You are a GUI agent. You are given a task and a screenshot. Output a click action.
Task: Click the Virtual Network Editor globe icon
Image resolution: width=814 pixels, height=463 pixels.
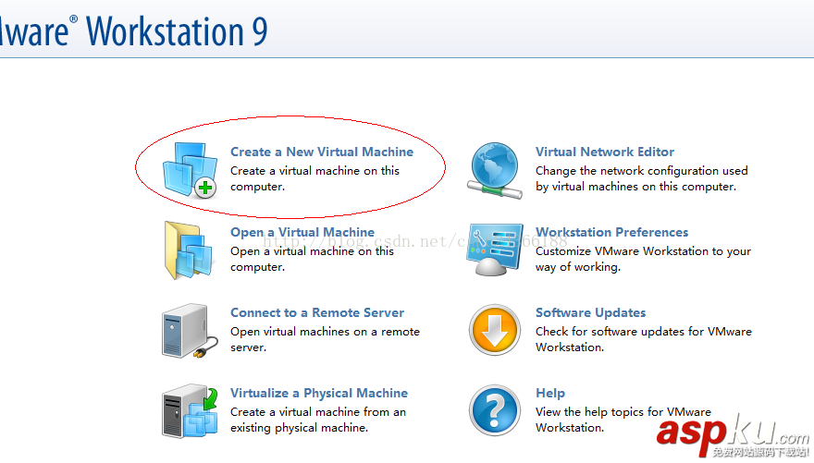495,170
